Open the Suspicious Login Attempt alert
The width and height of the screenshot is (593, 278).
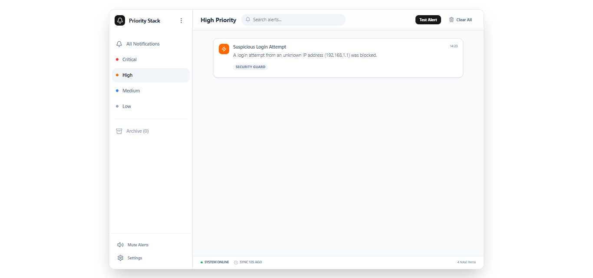(x=260, y=47)
